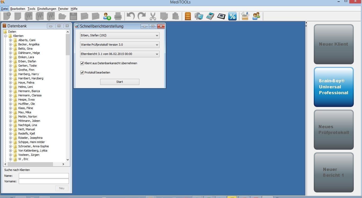Open the Tools menu
Screen dimensions: 362x198
pos(31,9)
